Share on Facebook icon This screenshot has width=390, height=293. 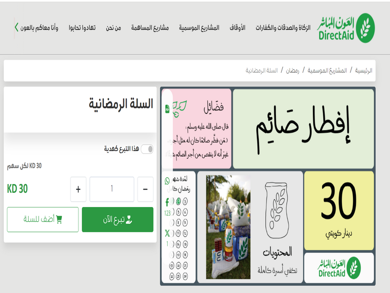(x=167, y=201)
